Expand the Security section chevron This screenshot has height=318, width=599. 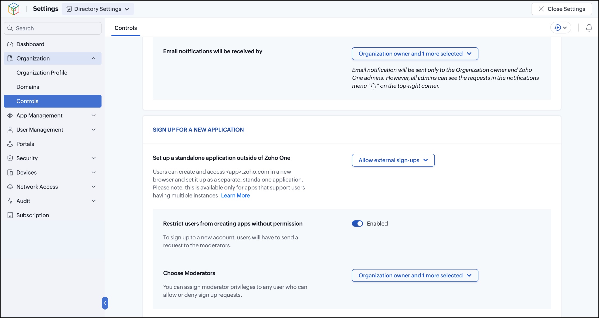[x=93, y=158]
